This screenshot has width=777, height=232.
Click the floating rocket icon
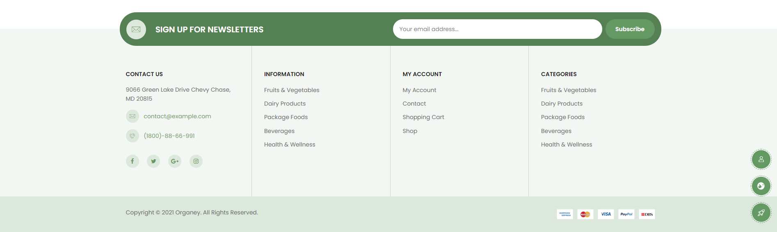click(x=761, y=213)
